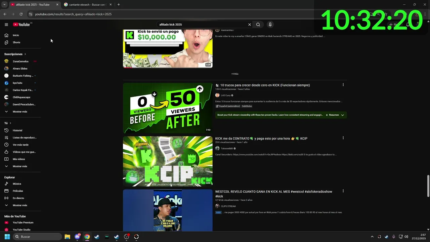
Task: Start voice search with microphone
Action: pos(270,25)
